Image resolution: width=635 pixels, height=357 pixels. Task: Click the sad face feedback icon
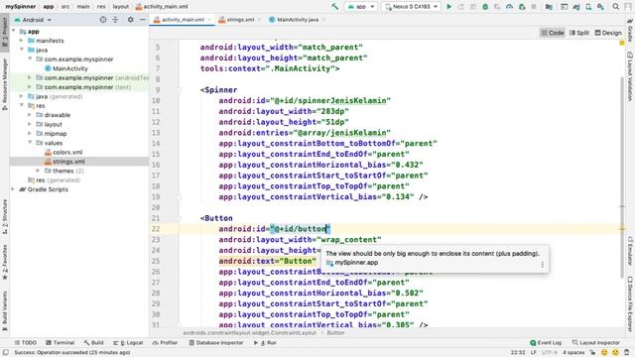click(615, 353)
